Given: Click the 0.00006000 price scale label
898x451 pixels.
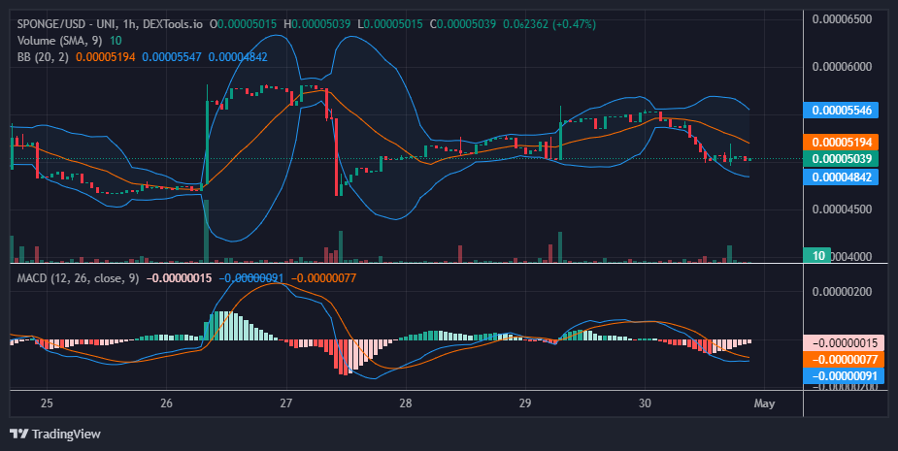Looking at the screenshot, I should pyautogui.click(x=842, y=66).
